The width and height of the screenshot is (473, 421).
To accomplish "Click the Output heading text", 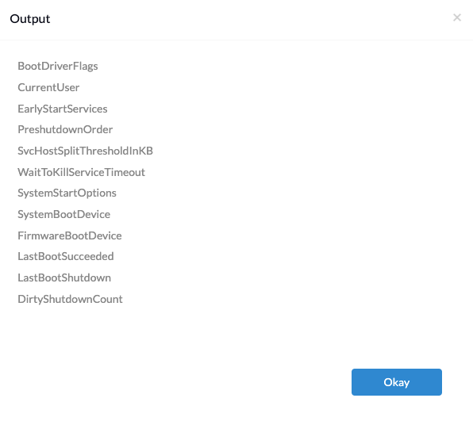I will [30, 19].
